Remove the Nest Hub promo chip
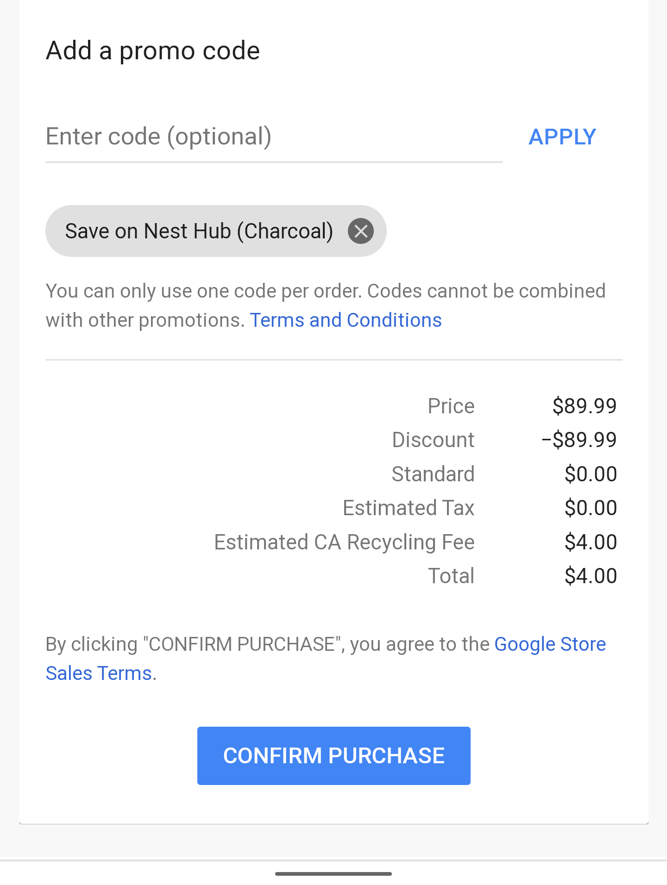Image resolution: width=667 pixels, height=885 pixels. coord(361,231)
